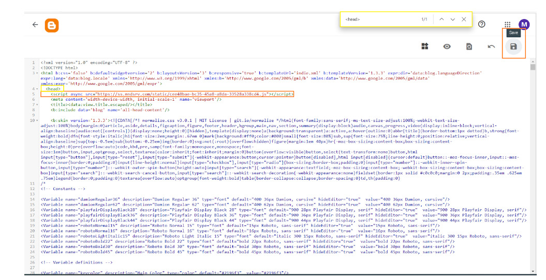Close the find bar

click(464, 19)
